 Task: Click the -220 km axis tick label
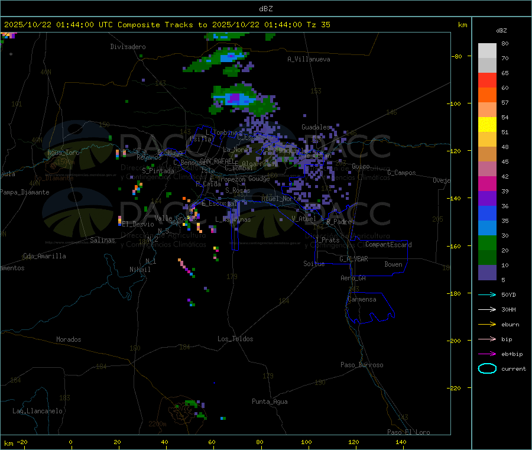click(455, 389)
